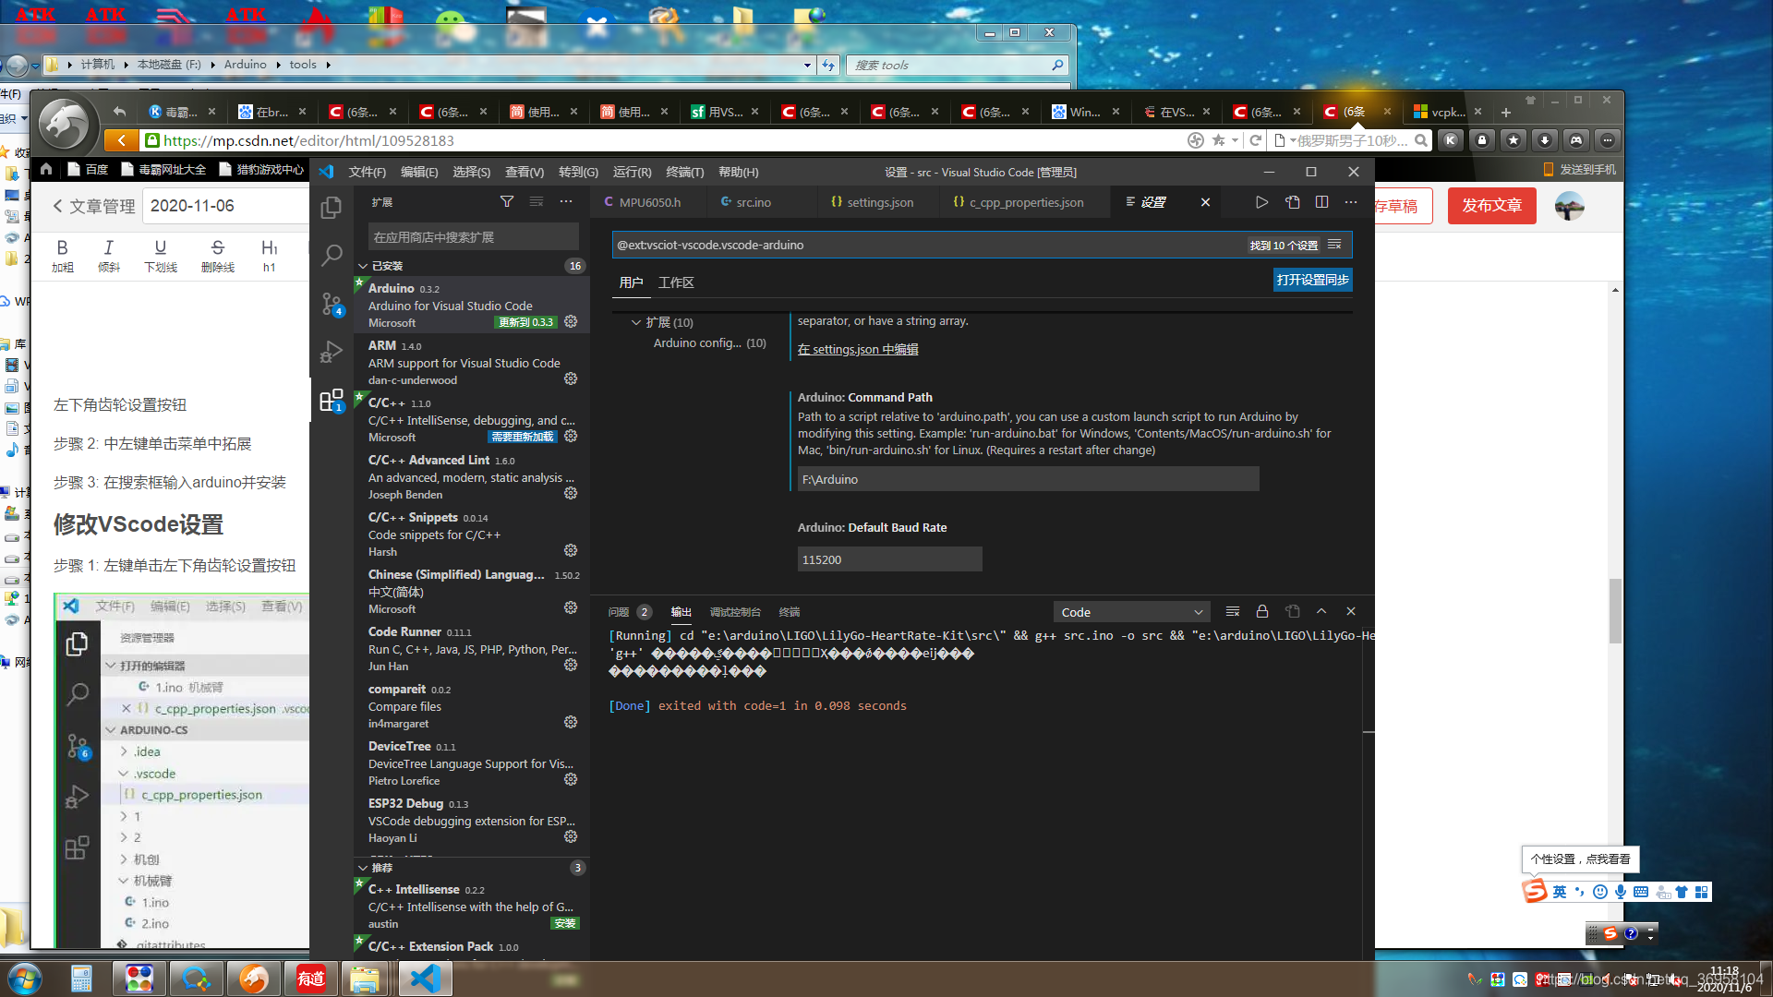1773x997 pixels.
Task: Open the 运行(R) menu
Action: point(632,172)
